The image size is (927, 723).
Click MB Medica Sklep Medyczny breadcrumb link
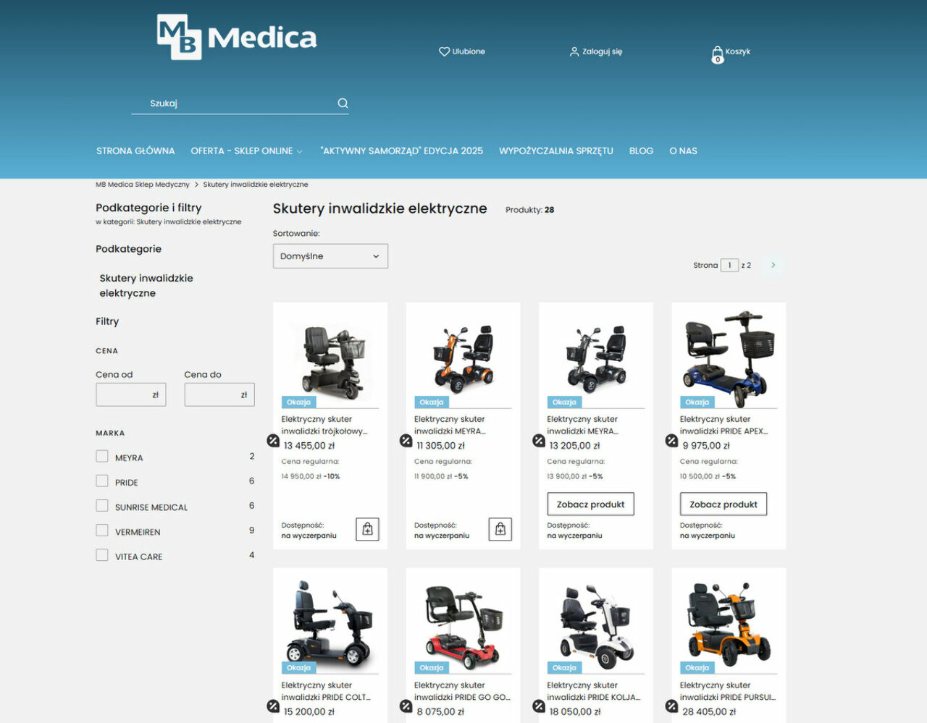tap(143, 185)
